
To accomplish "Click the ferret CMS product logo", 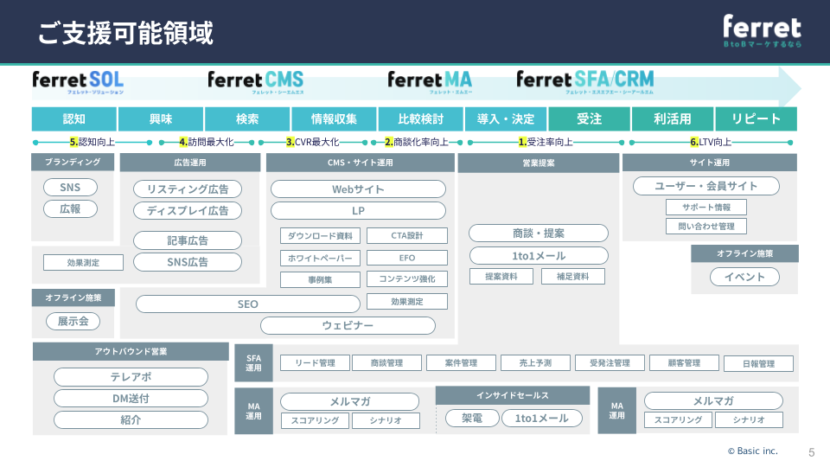I will (256, 81).
